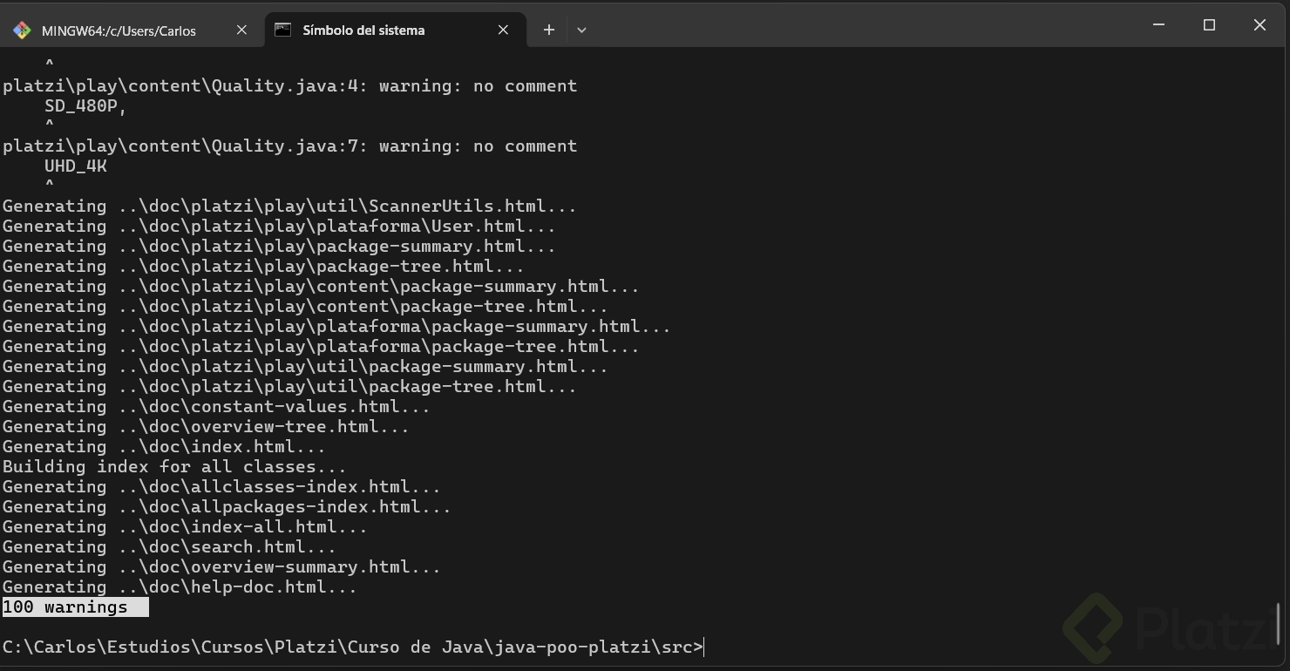Image resolution: width=1290 pixels, height=671 pixels.
Task: Click the Quality.java:4 warning line
Action: pyautogui.click(x=289, y=86)
